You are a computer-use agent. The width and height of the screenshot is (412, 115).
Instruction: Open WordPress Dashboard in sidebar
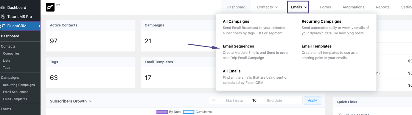click(17, 7)
